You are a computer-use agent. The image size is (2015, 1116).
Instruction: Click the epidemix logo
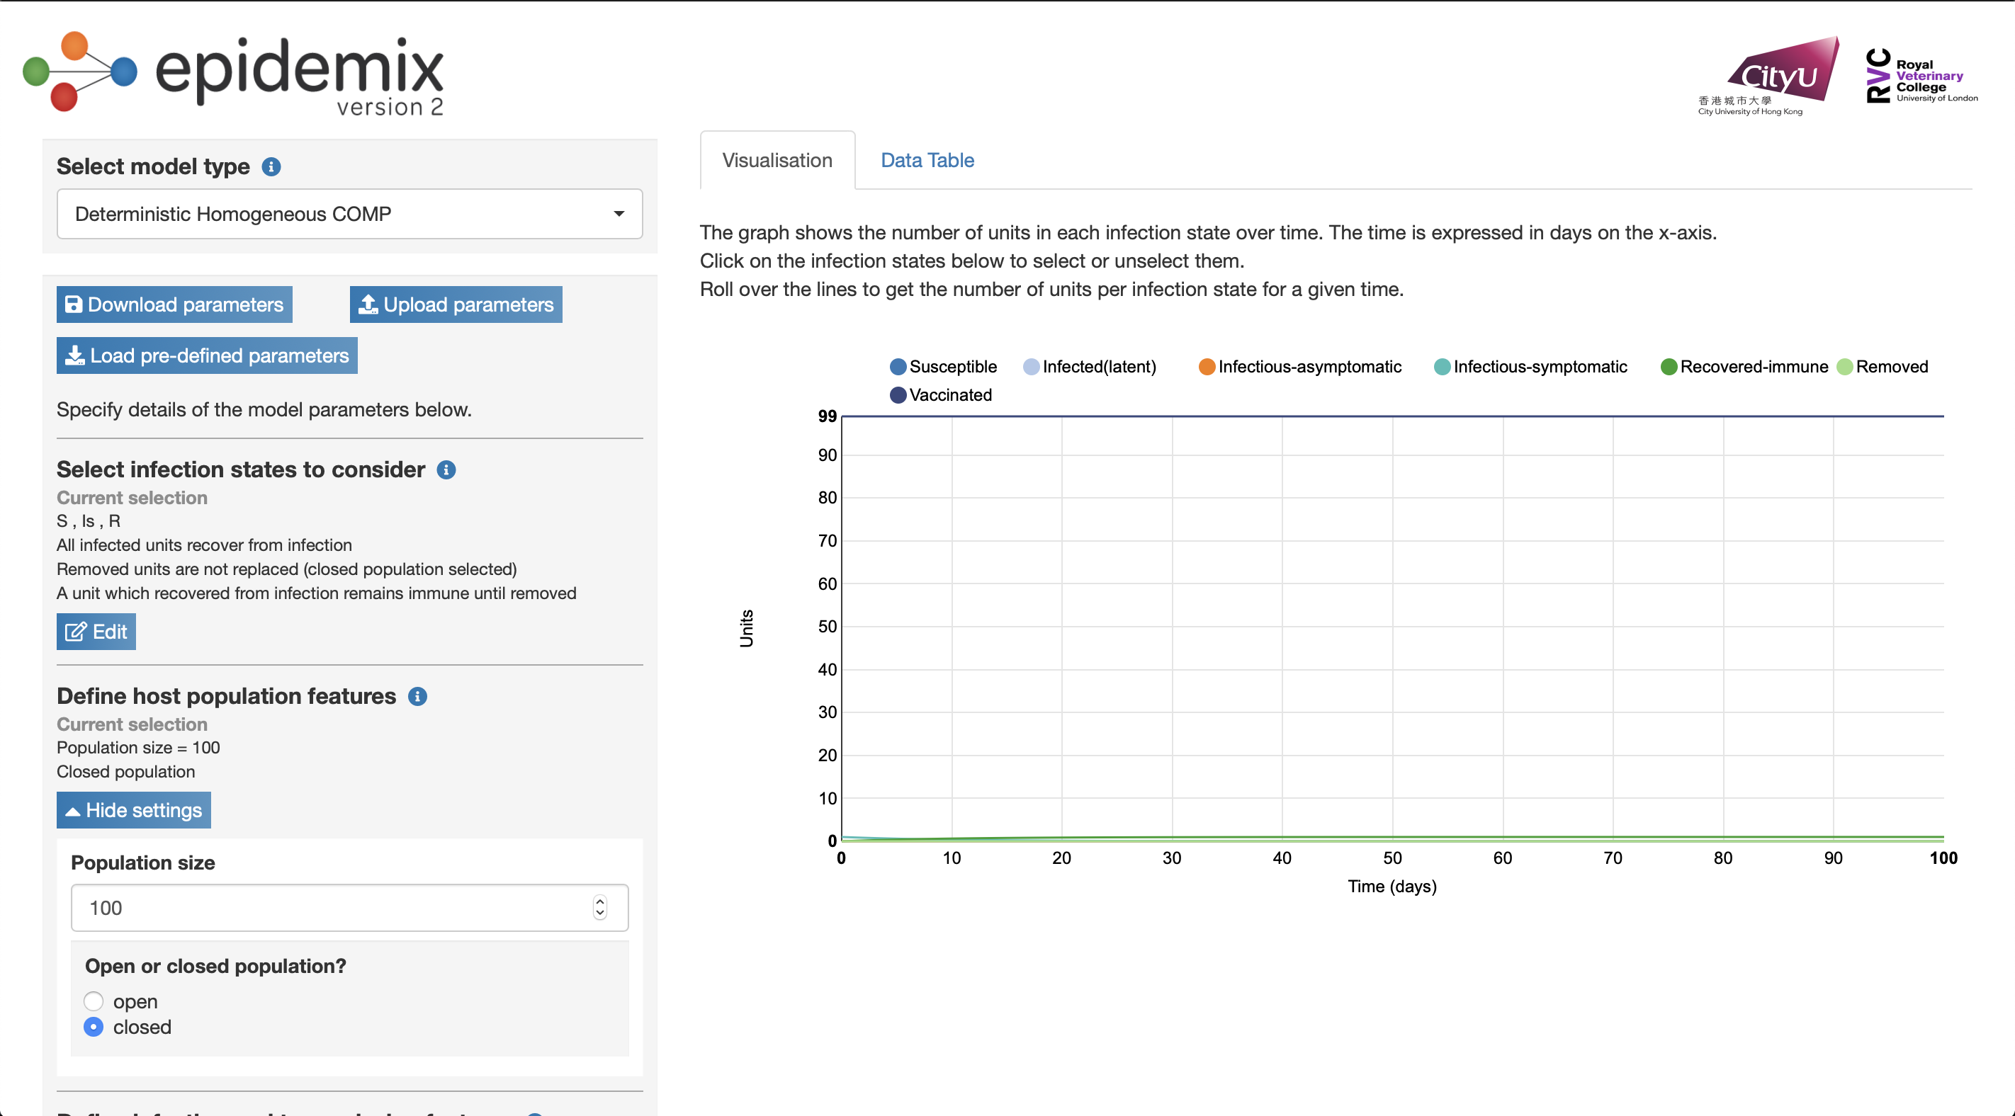click(235, 74)
